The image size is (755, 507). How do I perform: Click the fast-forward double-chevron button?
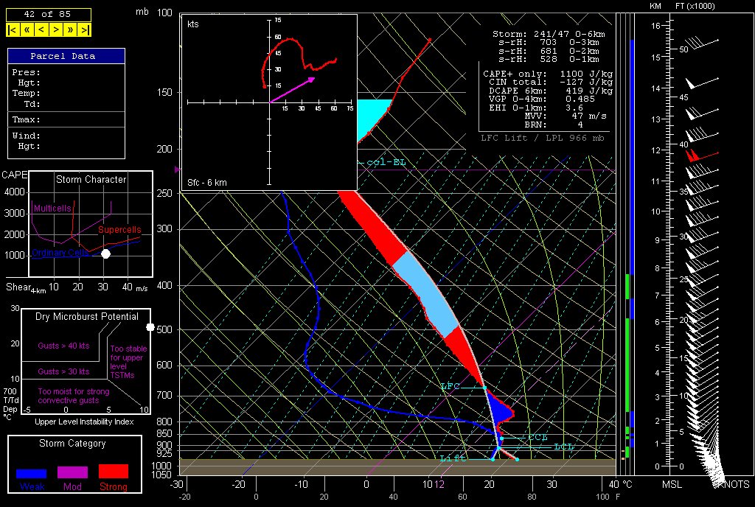(70, 29)
